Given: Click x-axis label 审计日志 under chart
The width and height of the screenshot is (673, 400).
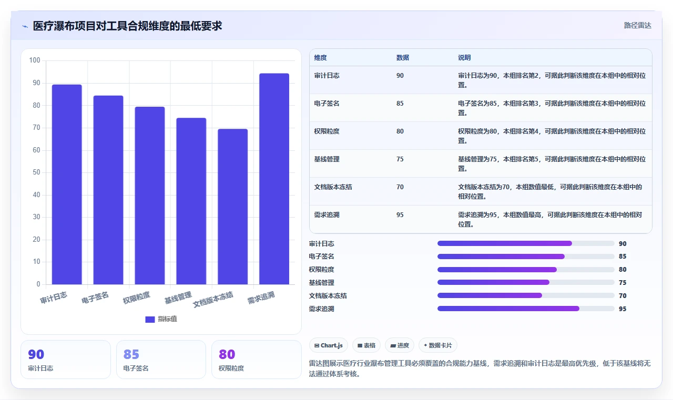Looking at the screenshot, I should pyautogui.click(x=54, y=298).
